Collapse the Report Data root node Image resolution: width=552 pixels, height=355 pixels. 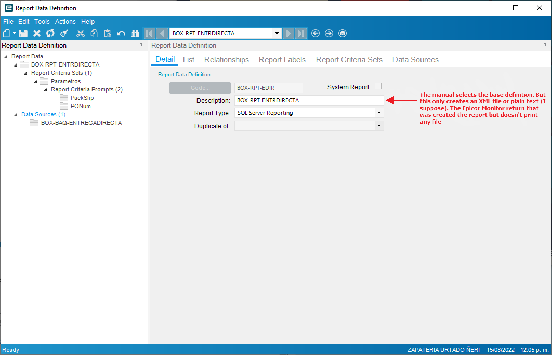[x=6, y=56]
